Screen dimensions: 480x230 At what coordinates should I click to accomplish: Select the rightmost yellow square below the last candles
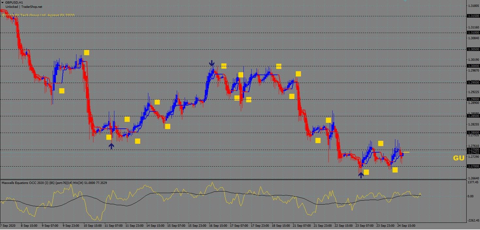(x=395, y=170)
